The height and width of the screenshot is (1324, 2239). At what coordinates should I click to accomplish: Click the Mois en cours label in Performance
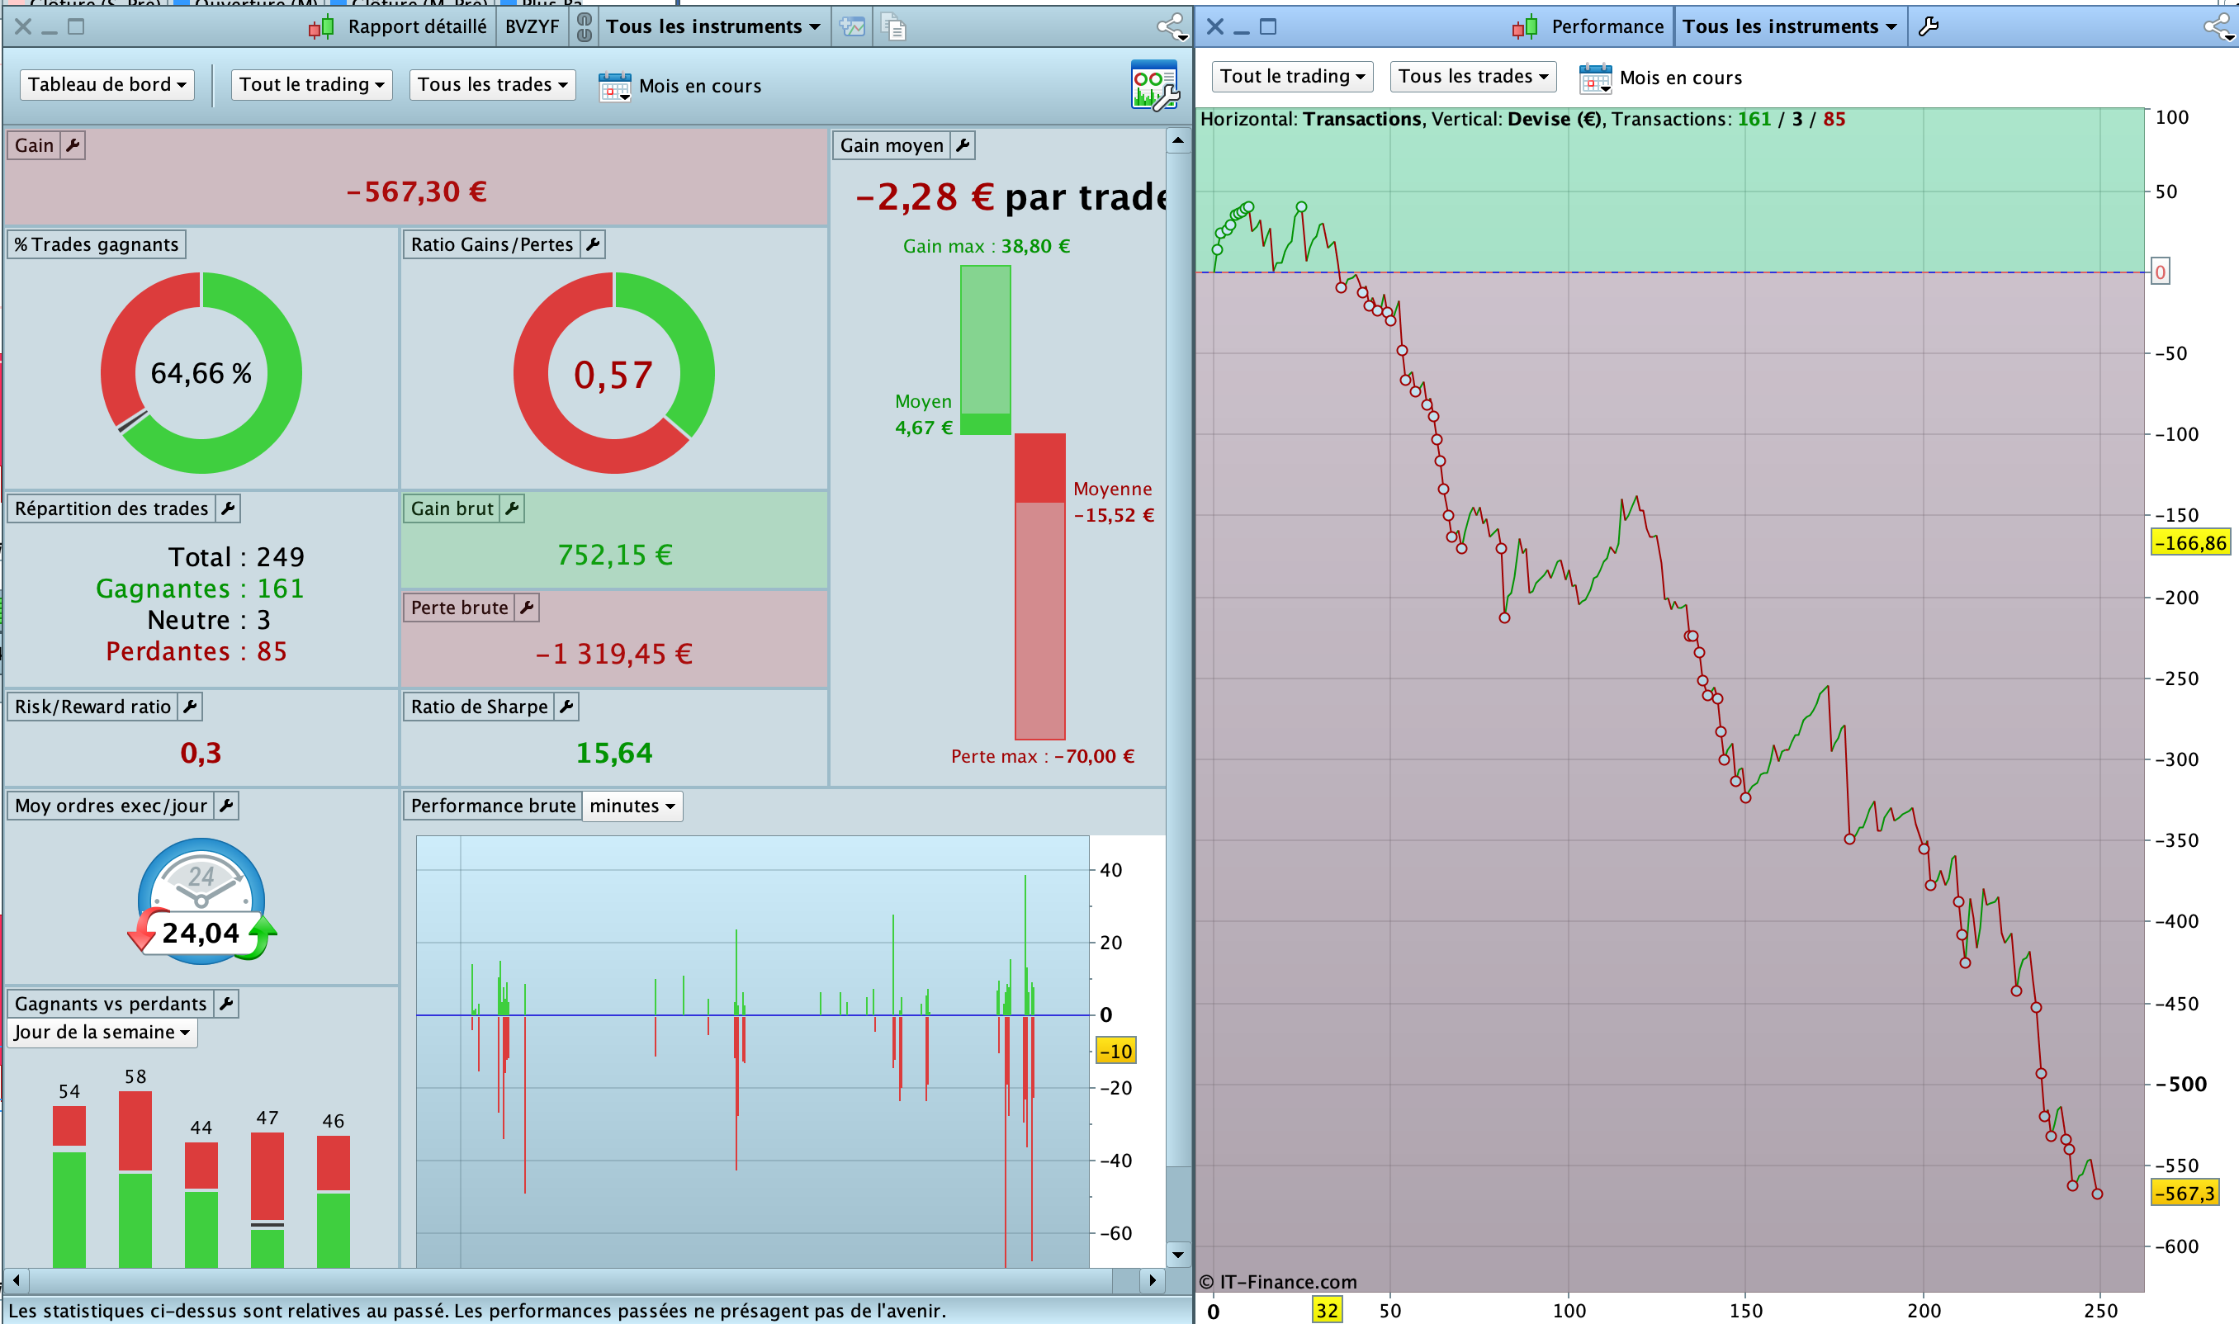pos(1679,78)
